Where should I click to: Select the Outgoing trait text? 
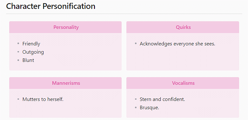click(x=33, y=52)
